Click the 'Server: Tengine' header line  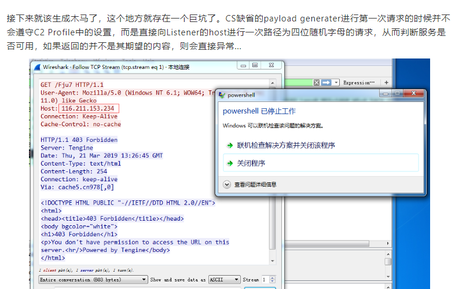[x=67, y=148]
